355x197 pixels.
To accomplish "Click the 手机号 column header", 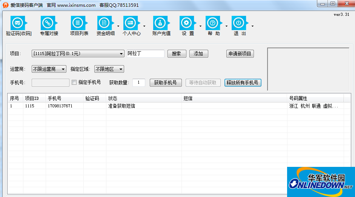I will (x=64, y=98).
